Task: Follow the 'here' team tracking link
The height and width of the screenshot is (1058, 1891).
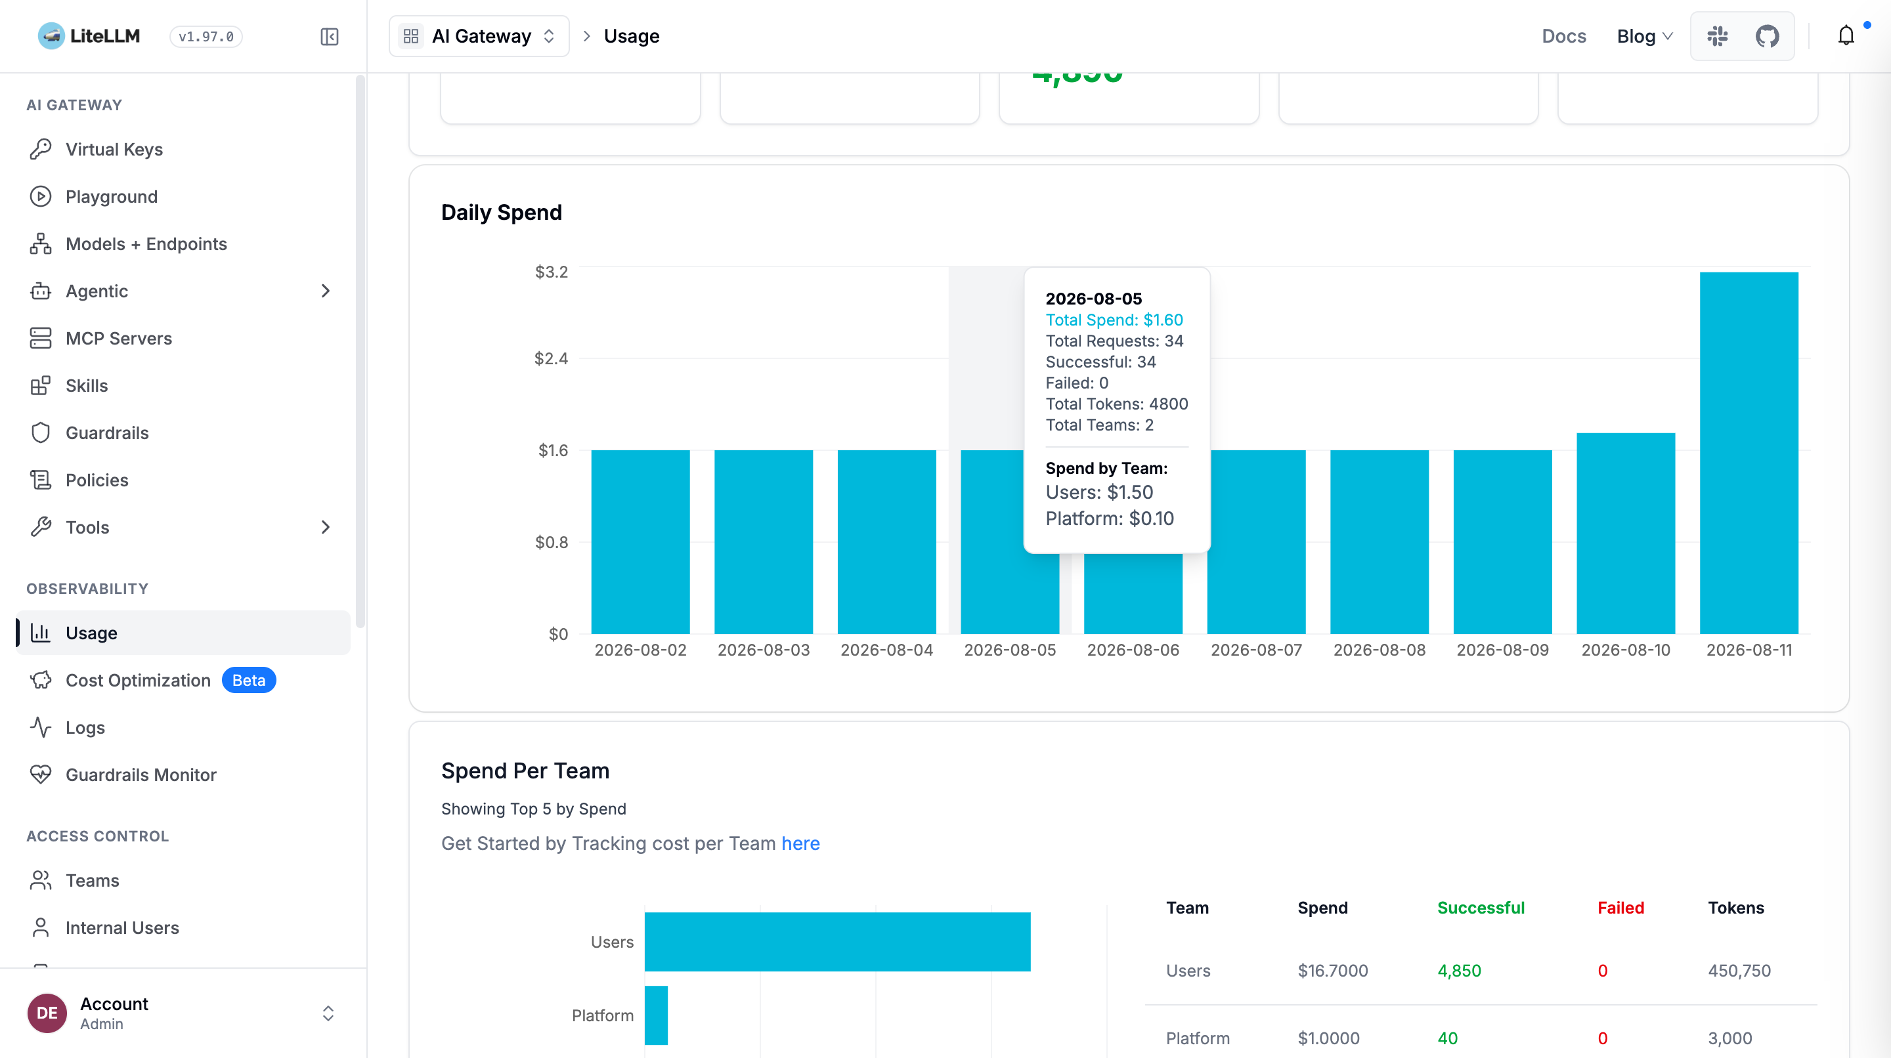Action: click(800, 844)
